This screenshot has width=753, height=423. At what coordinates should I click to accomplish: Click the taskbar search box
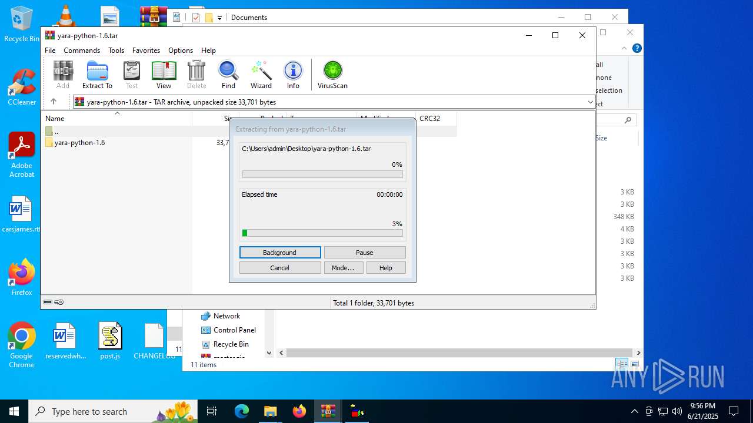(114, 411)
